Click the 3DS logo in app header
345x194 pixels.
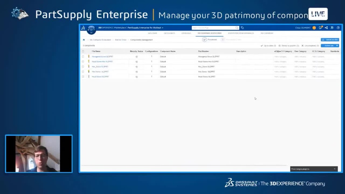click(83, 28)
